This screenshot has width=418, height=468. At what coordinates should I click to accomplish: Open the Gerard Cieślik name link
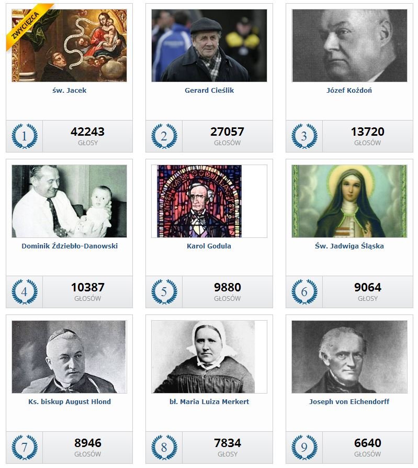(209, 91)
